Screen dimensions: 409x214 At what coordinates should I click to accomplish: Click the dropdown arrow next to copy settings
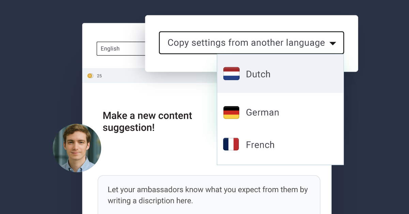333,43
